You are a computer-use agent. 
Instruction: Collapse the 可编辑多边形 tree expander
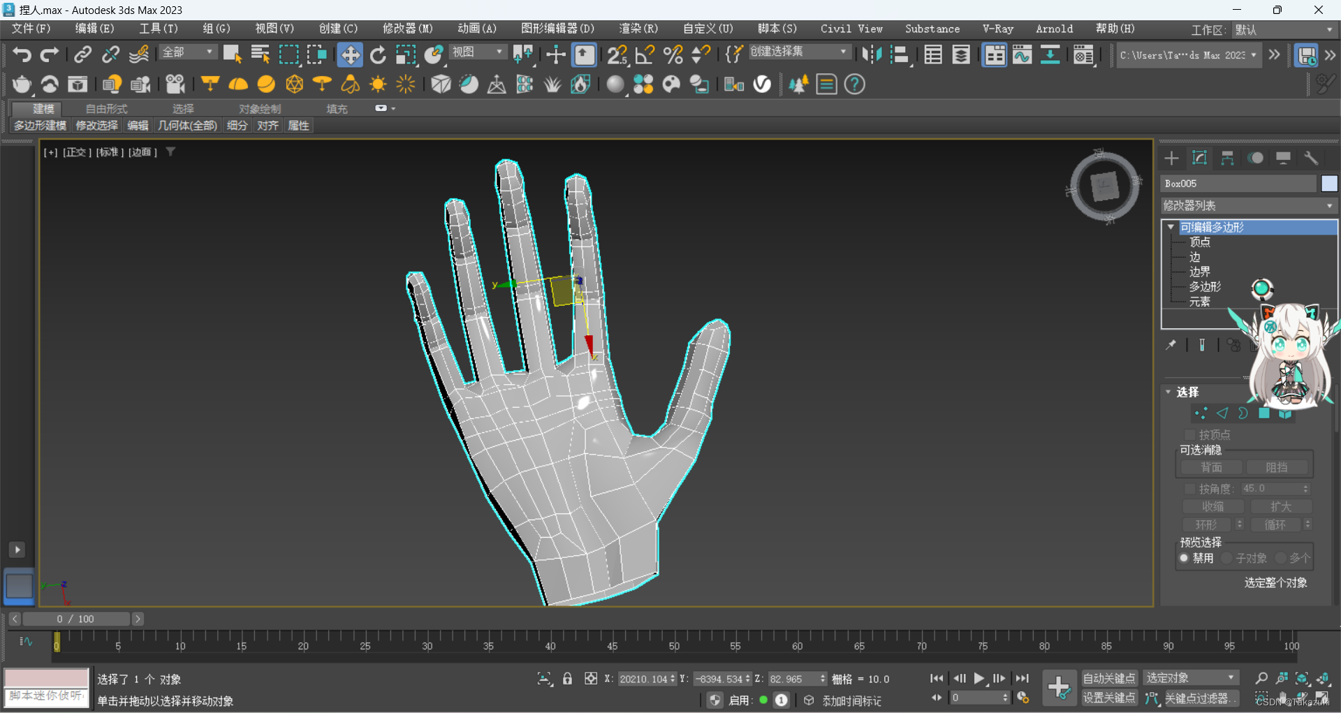point(1171,227)
